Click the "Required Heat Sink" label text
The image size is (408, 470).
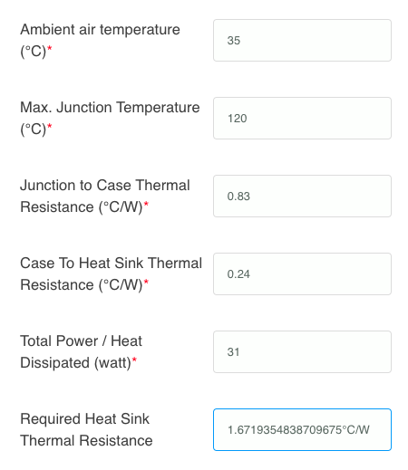84,419
